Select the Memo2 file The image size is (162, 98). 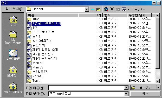tap(38, 63)
